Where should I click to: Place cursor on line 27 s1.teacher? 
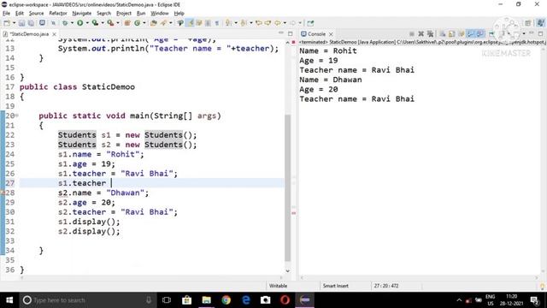coord(82,183)
